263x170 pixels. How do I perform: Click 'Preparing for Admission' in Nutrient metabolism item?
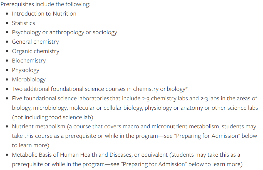coord(207,136)
